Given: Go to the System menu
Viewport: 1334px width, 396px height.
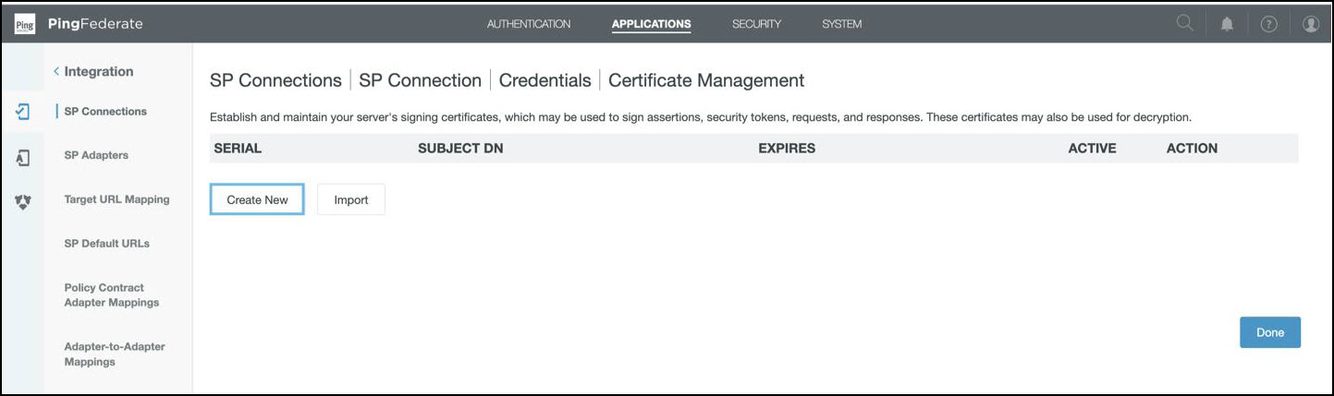Looking at the screenshot, I should tap(841, 24).
